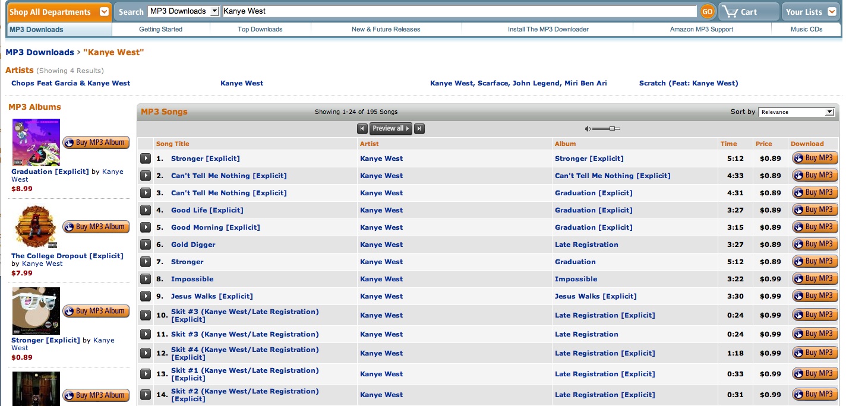Play preview of song 14 Skit #2
846x406 pixels.
(146, 395)
